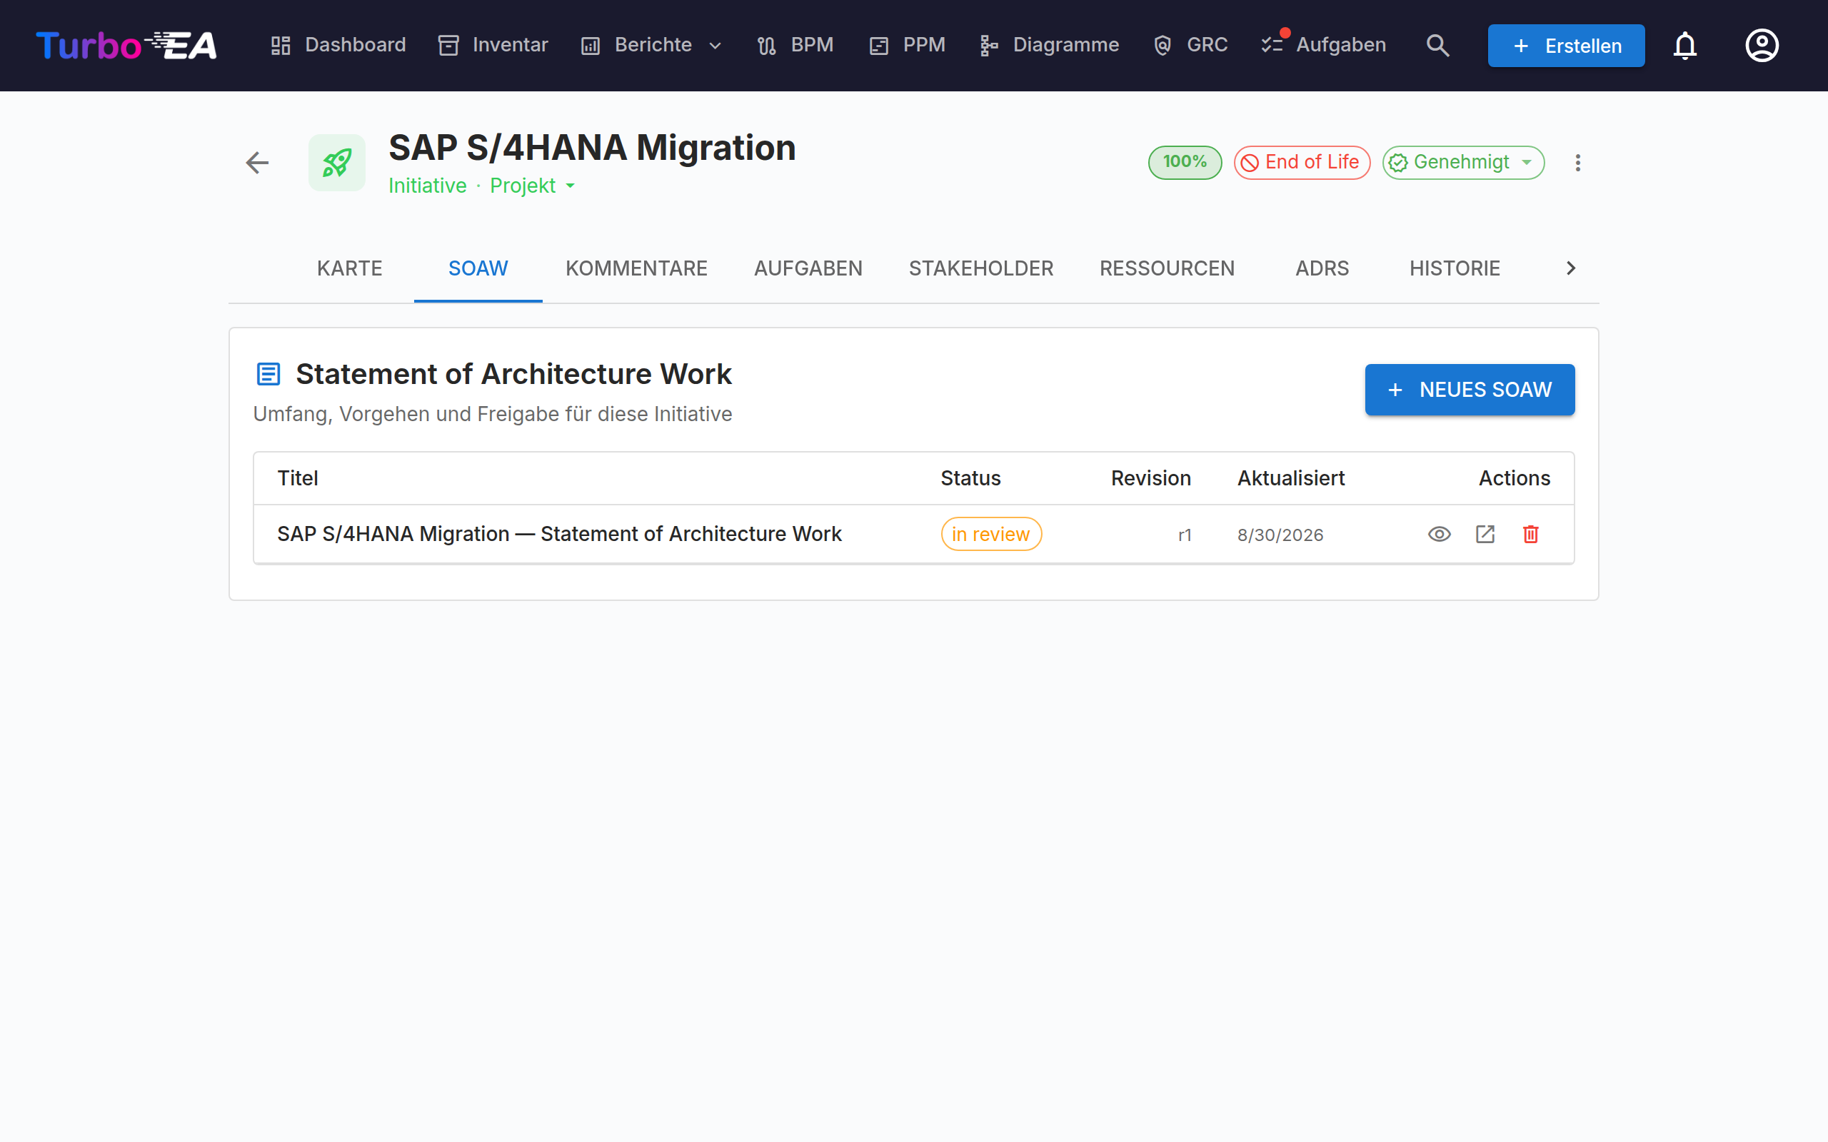
Task: Preview the SOAW with the eye icon
Action: pyautogui.click(x=1439, y=534)
